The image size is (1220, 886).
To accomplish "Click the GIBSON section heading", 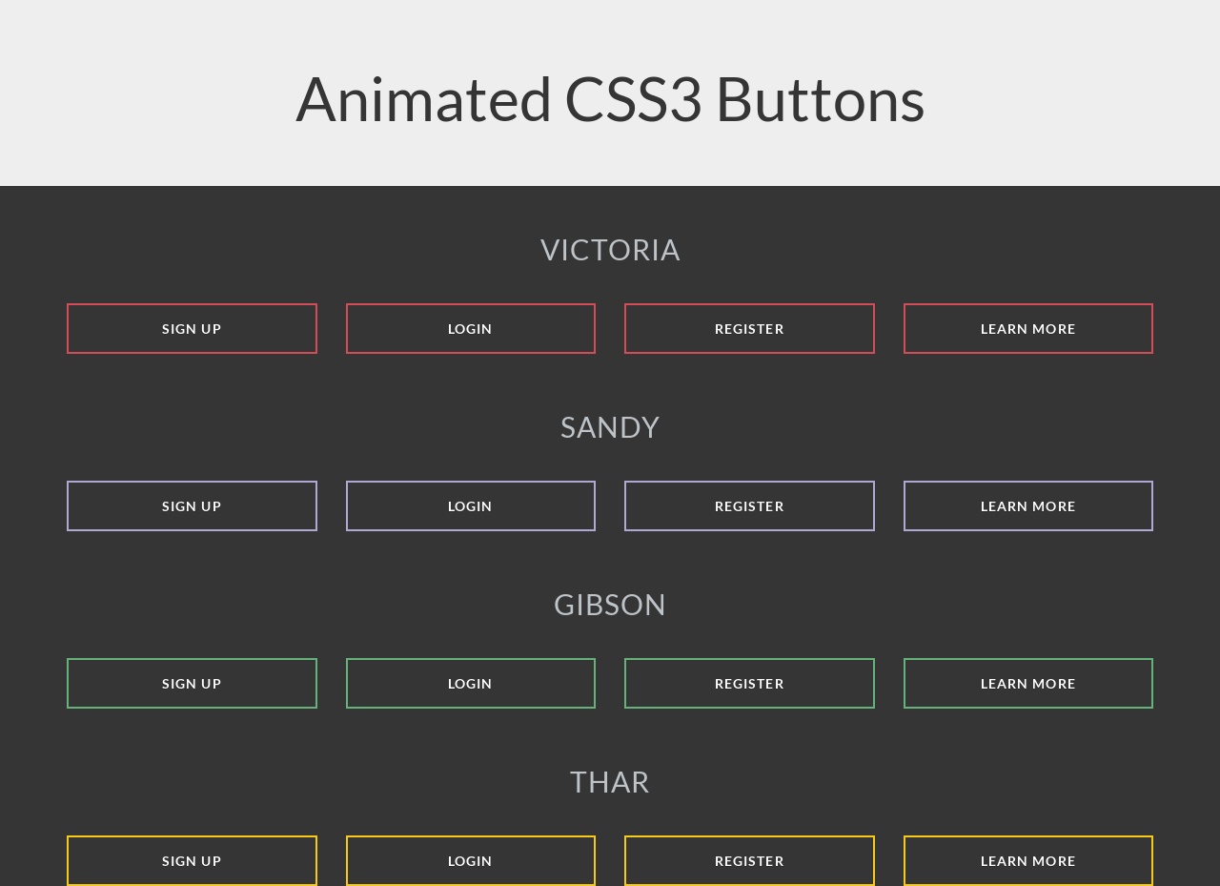I will click(x=610, y=605).
